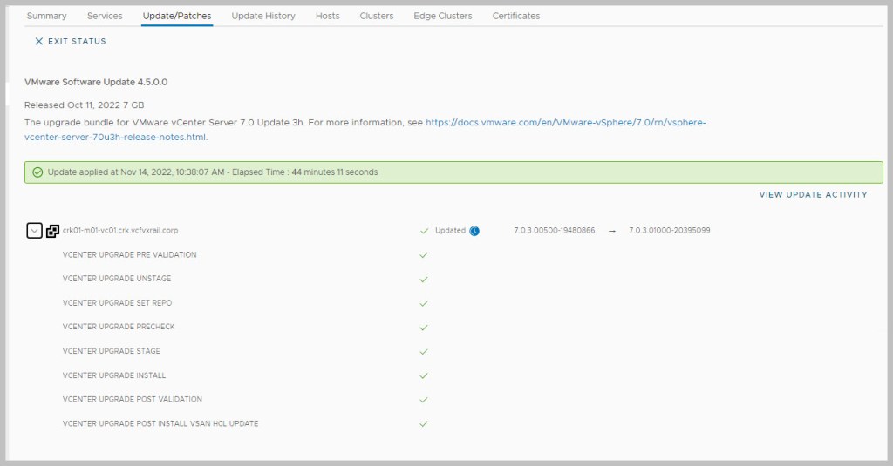Click the vCenter server icon next to hostname

pos(52,231)
